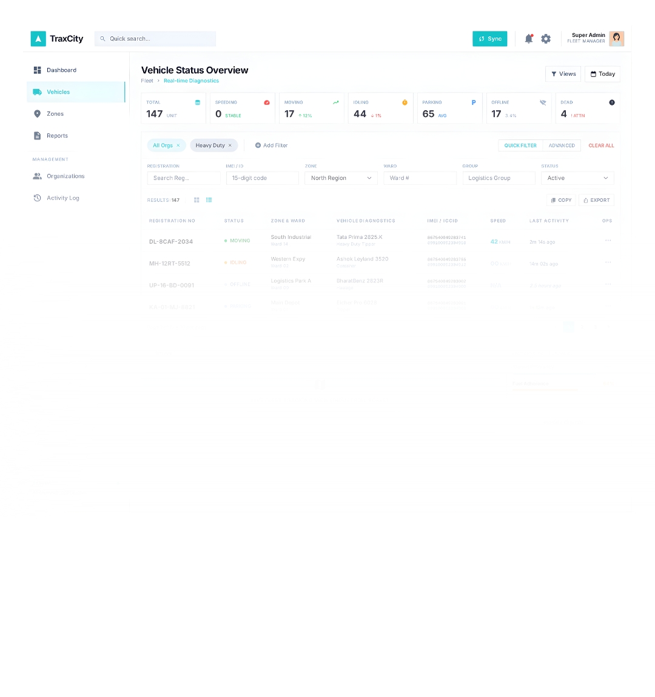The image size is (655, 697).
Task: Click the Total stack icon
Action: coord(198,102)
